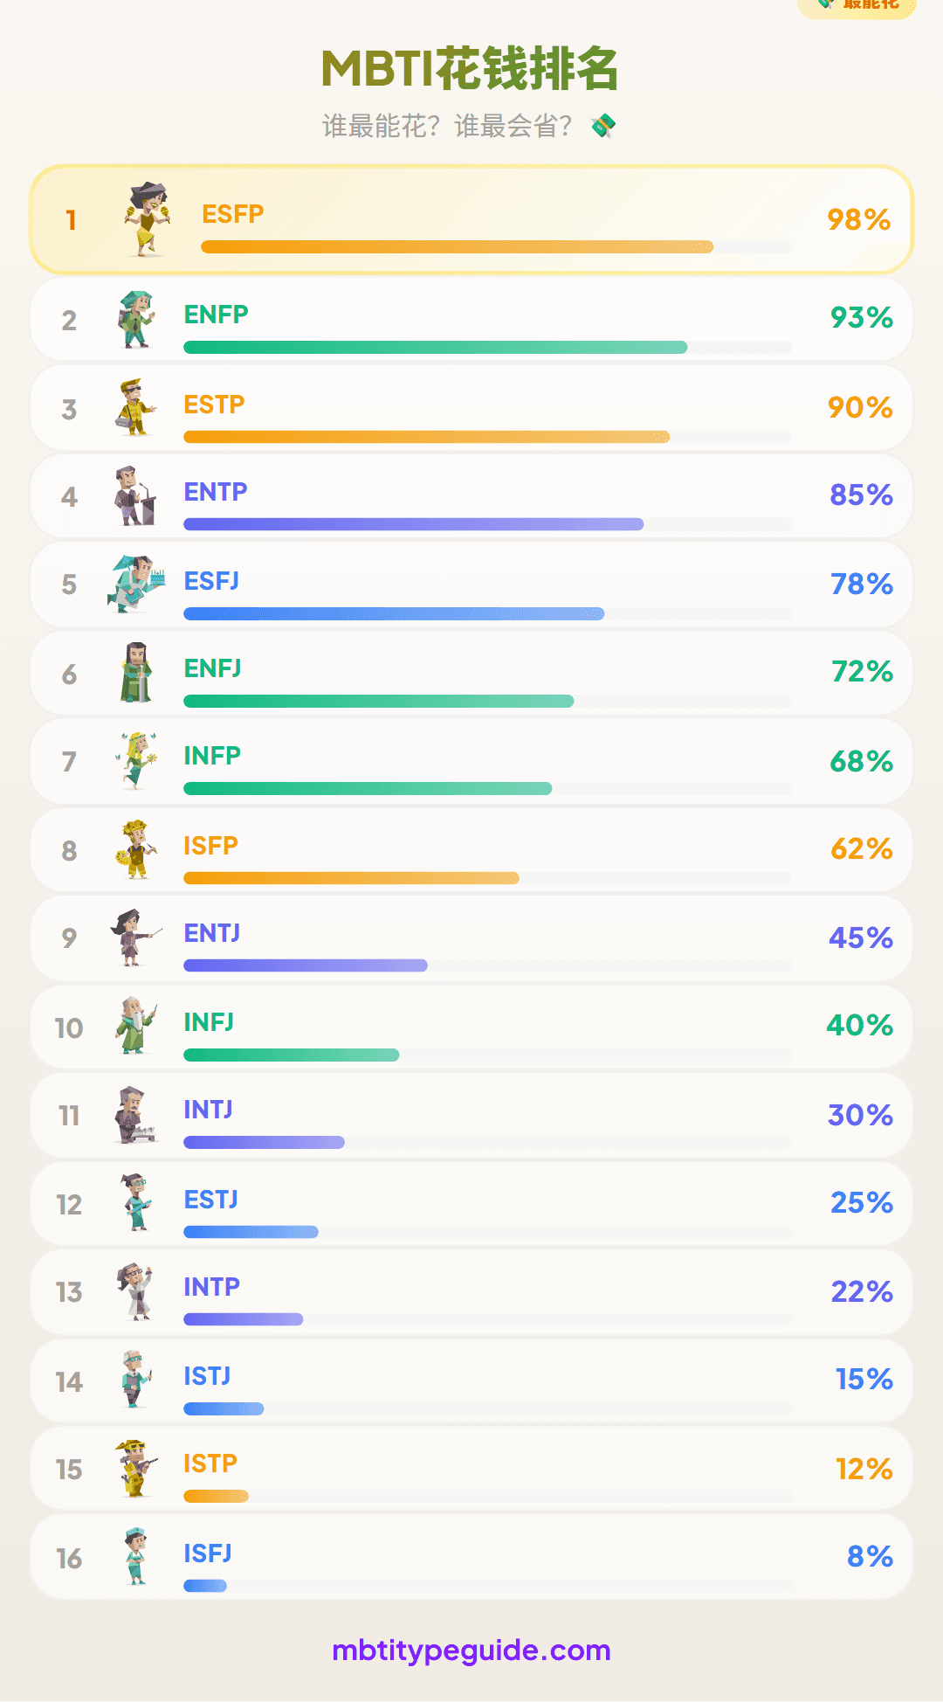
Task: Click the ESFP 98% progress bar
Action: point(457,247)
